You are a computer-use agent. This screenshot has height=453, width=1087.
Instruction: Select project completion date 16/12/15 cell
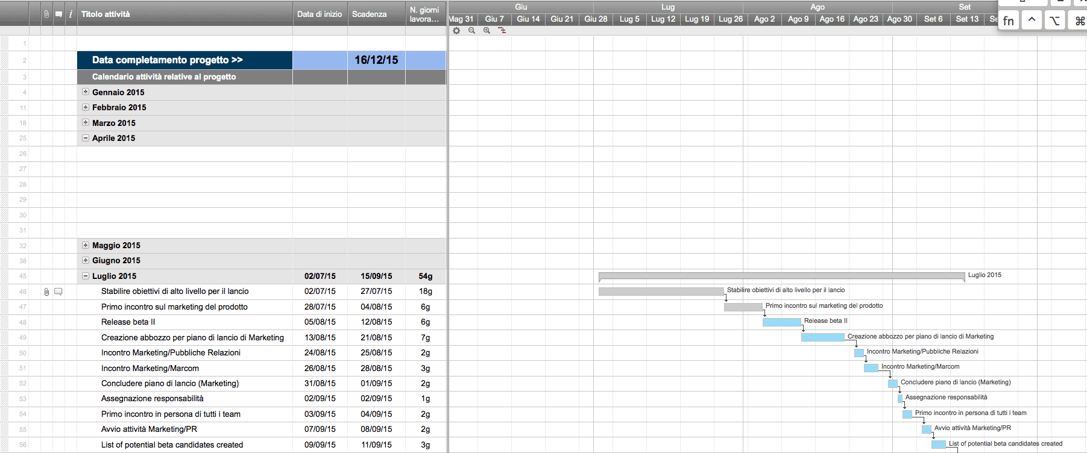point(376,60)
